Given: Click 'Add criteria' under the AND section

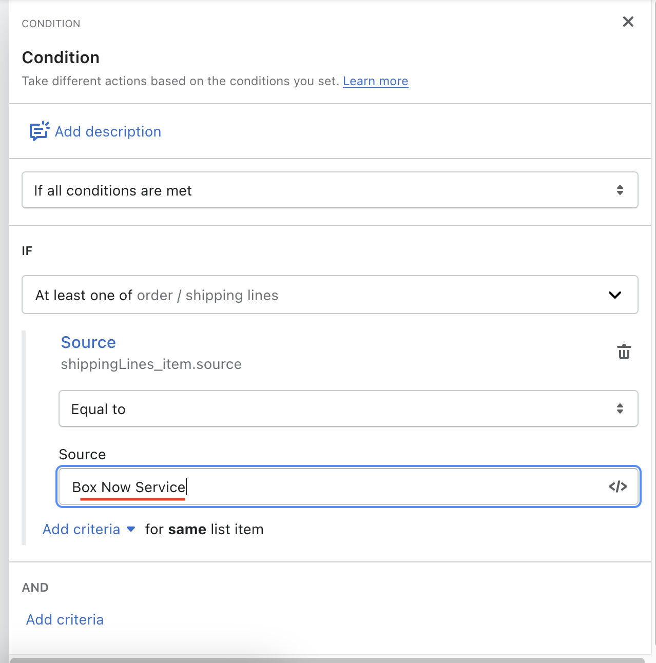Looking at the screenshot, I should [65, 619].
